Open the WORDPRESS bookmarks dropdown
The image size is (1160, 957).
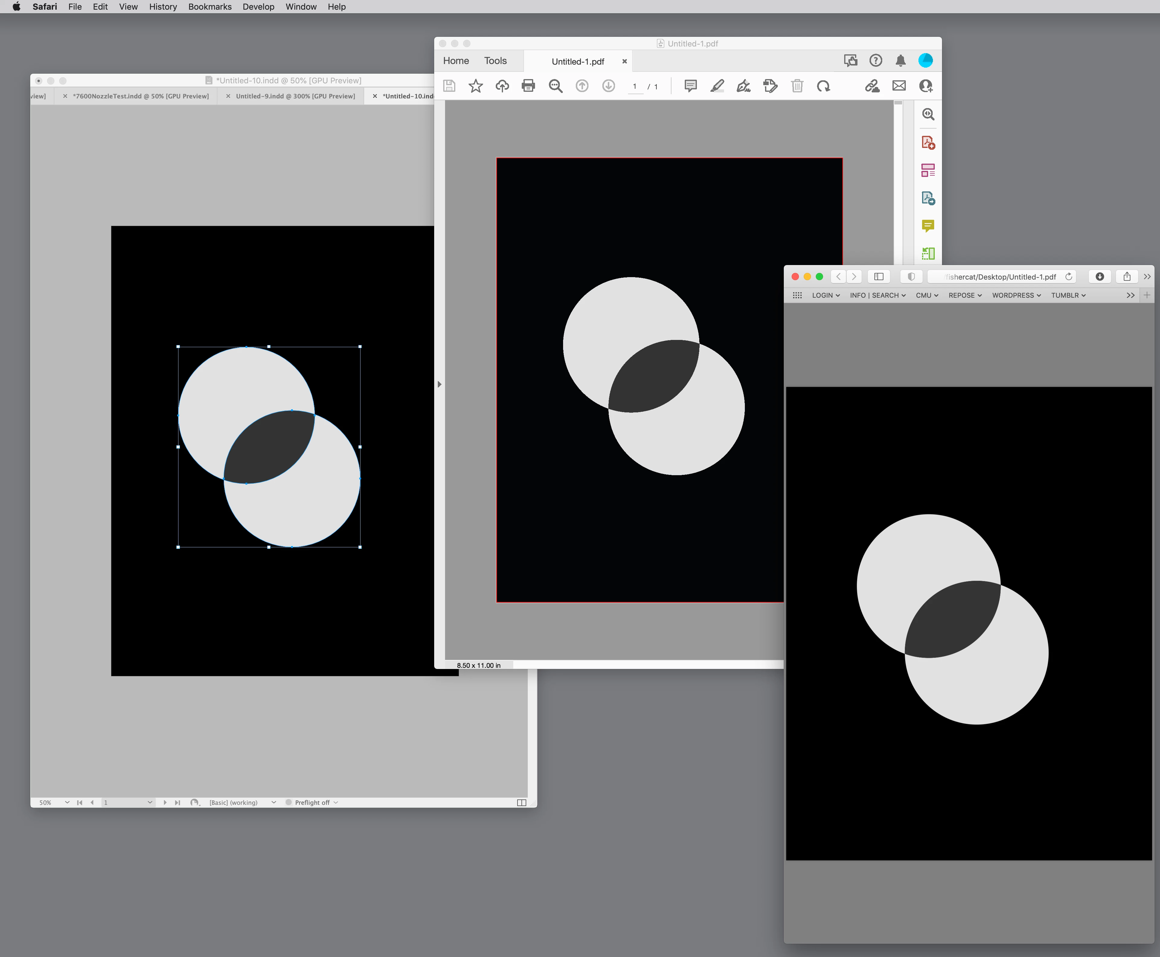[x=1016, y=296]
